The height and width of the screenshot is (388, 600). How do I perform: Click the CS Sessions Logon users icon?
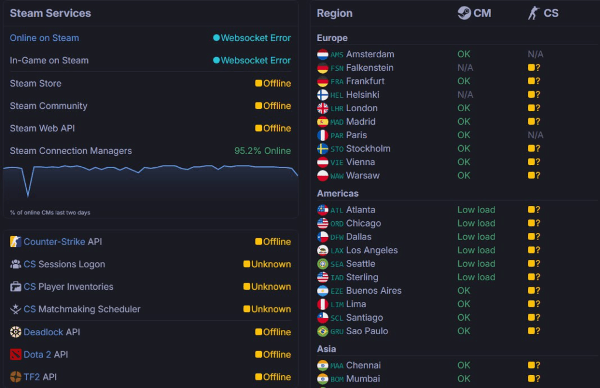tap(16, 265)
